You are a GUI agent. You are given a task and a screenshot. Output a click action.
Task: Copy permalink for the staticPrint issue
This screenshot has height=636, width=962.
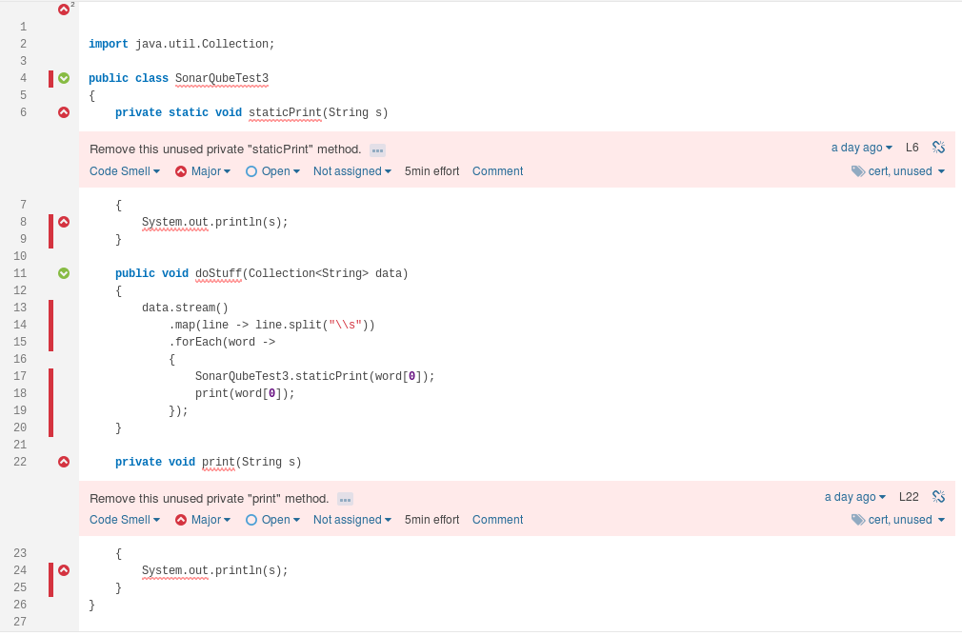[x=938, y=148]
